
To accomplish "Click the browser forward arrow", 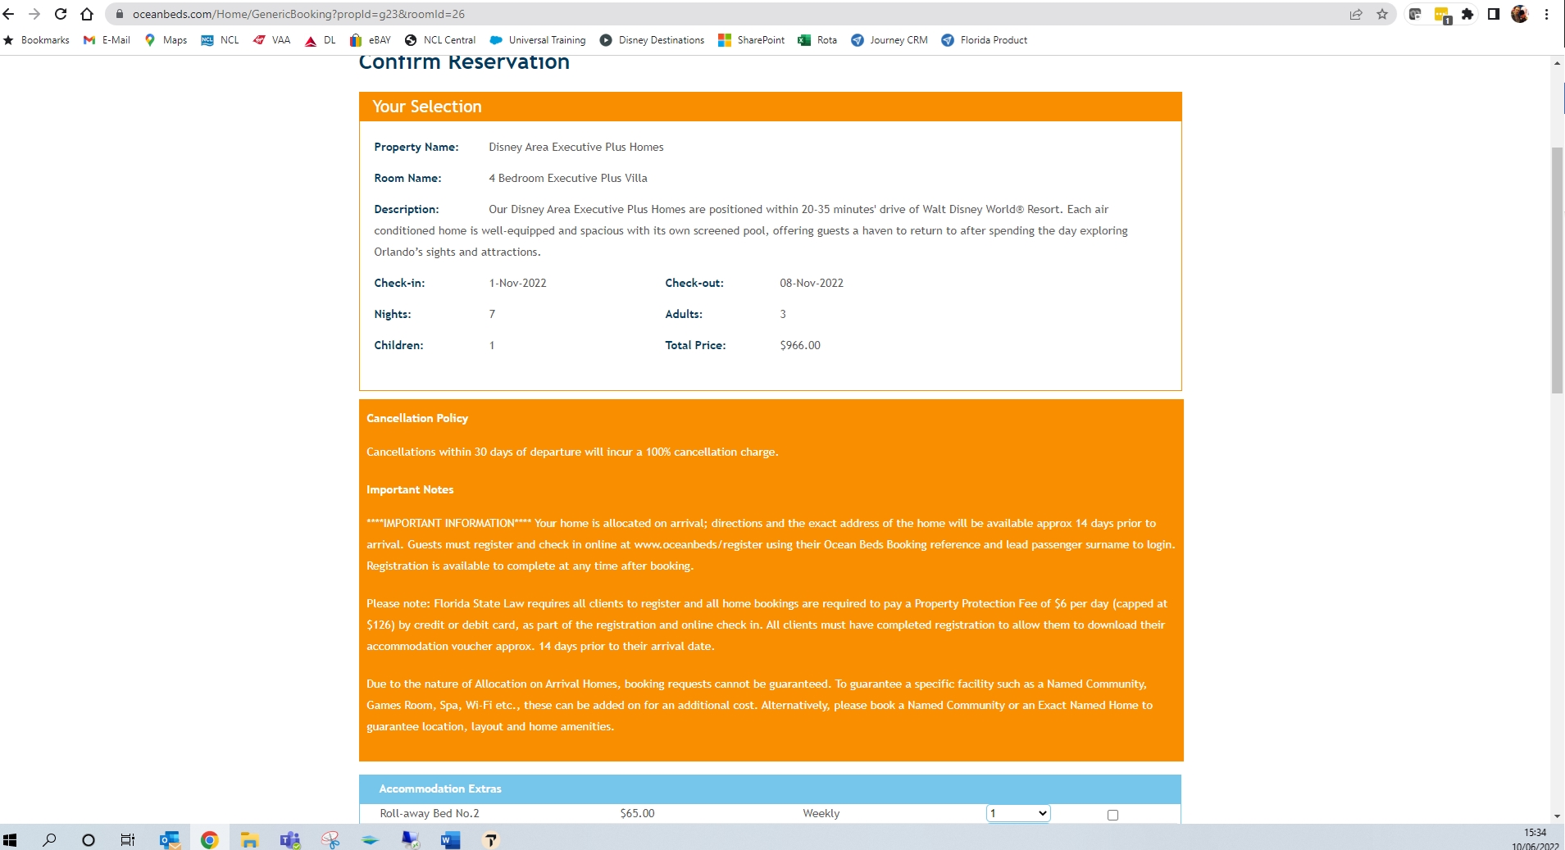I will pos(34,14).
